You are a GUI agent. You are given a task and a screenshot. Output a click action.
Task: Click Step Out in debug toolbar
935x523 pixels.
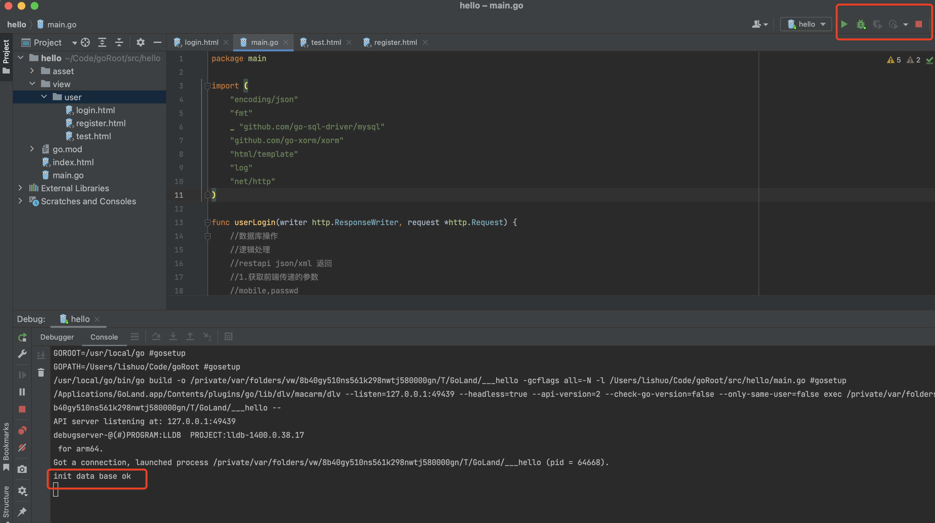pos(190,337)
